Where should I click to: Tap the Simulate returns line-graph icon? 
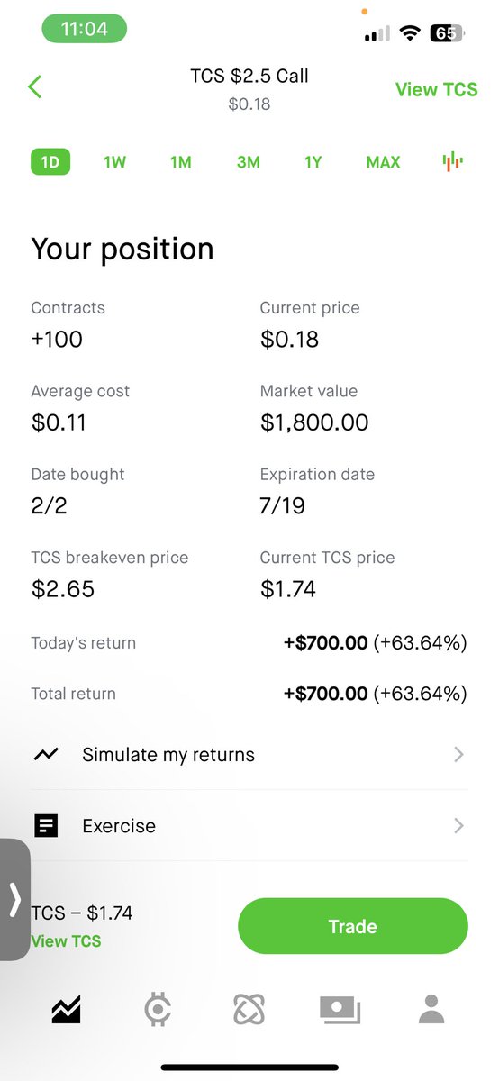[x=46, y=755]
